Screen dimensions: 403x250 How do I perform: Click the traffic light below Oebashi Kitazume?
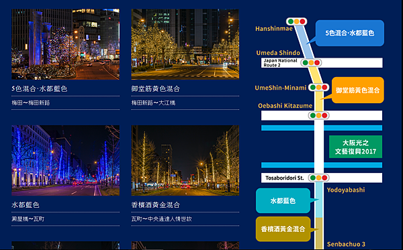318,115
